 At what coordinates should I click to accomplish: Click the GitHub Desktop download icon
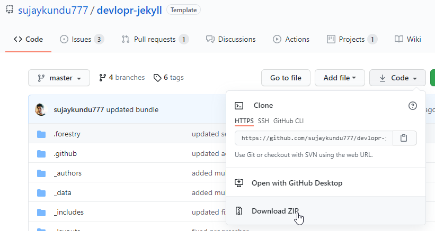pyautogui.click(x=239, y=183)
